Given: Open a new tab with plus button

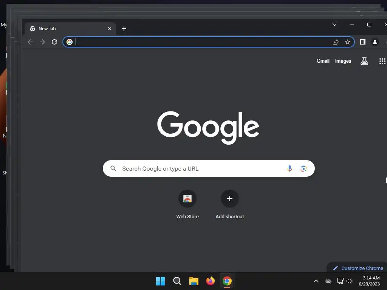Looking at the screenshot, I should (x=124, y=29).
